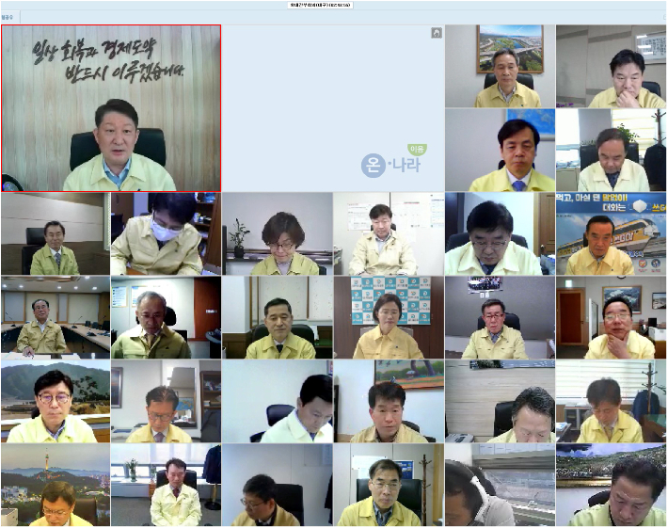This screenshot has width=668, height=528.
Task: Select the small tab label at top left
Action: coord(8,17)
